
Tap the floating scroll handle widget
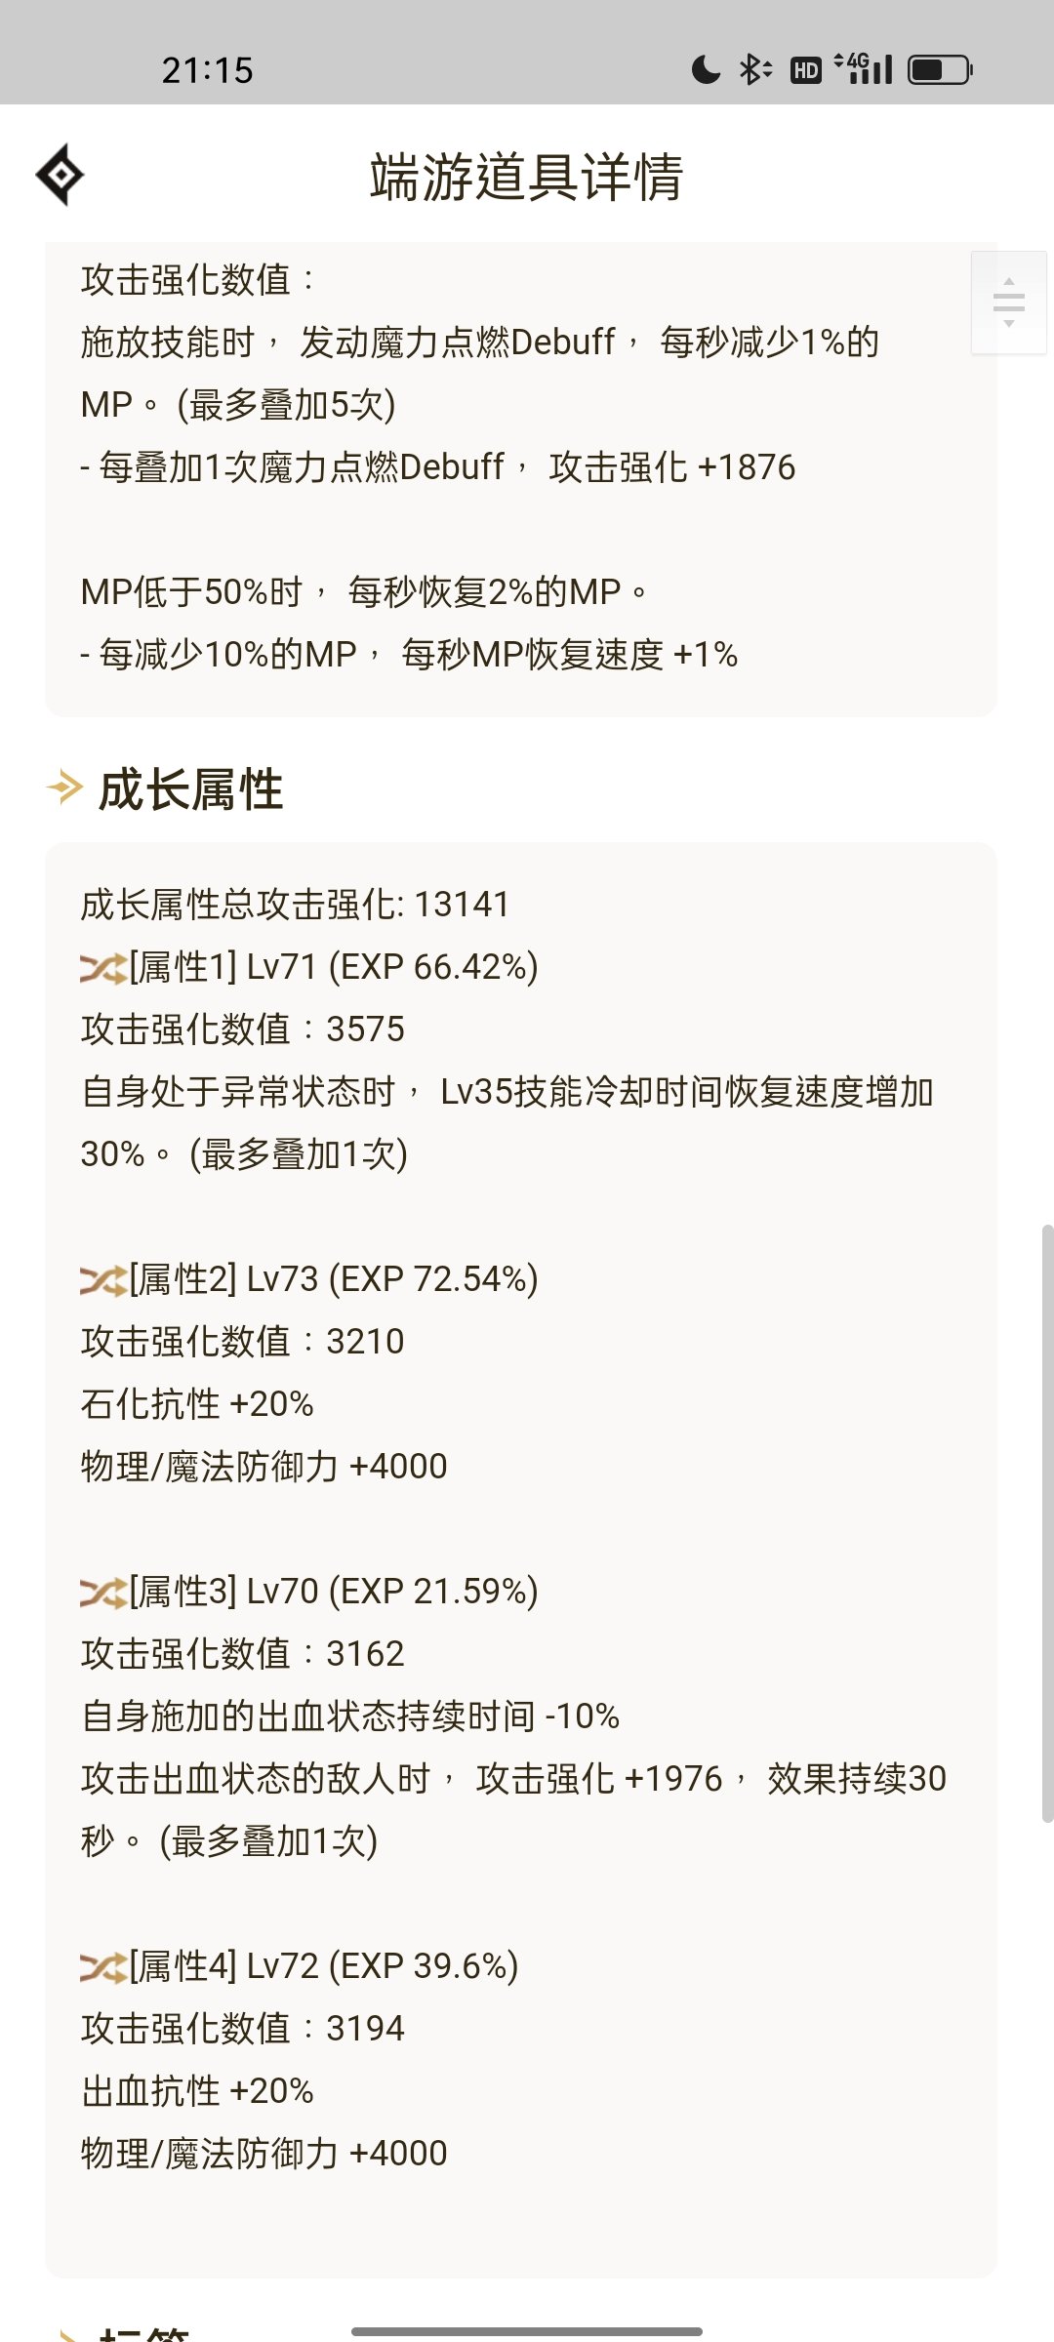click(x=1009, y=303)
